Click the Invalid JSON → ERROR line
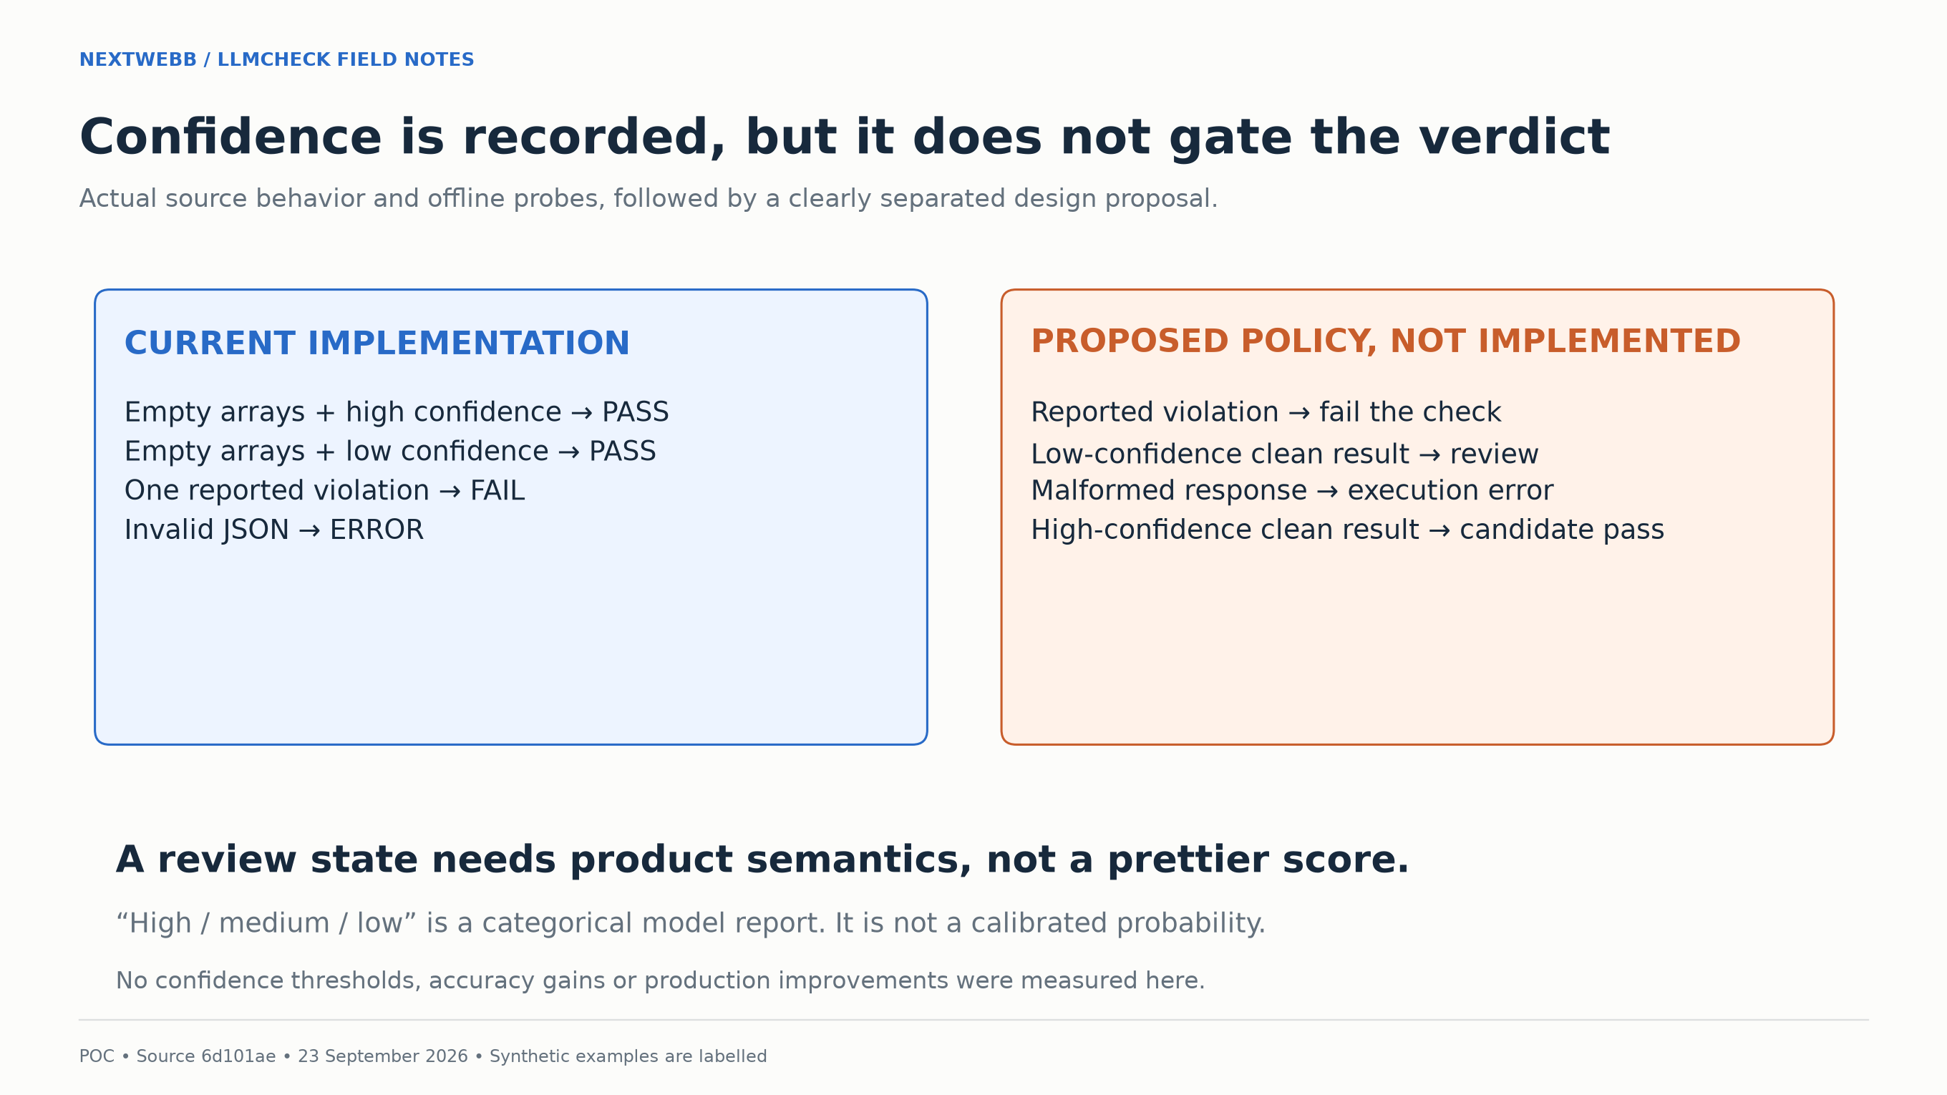Screen dimensions: 1947x1095 click(x=273, y=530)
